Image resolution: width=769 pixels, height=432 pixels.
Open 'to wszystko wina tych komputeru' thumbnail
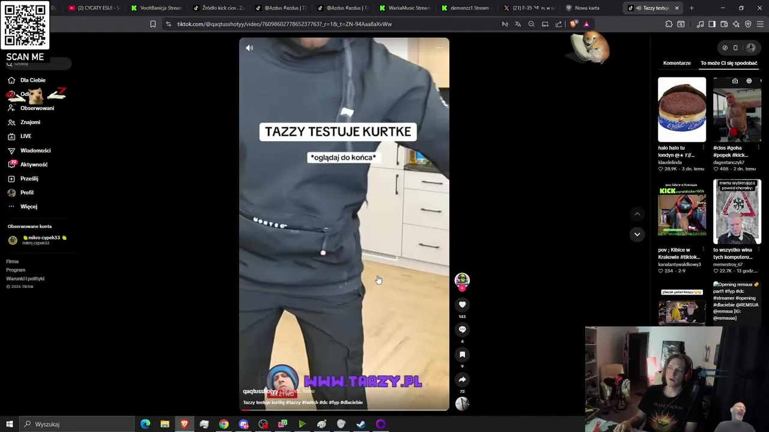click(x=737, y=212)
